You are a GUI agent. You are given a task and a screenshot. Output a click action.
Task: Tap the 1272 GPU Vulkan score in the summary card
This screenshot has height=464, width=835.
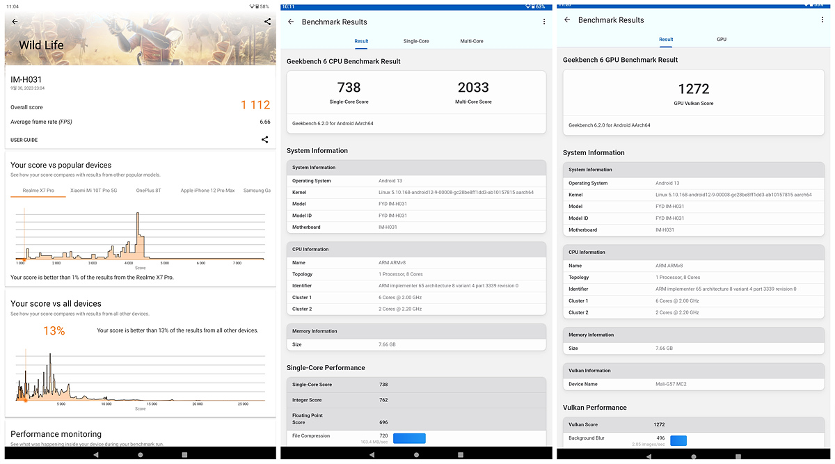click(694, 89)
